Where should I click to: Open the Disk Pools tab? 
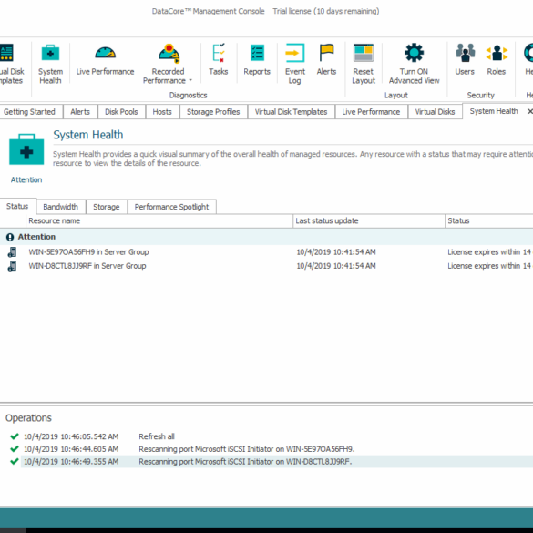(121, 112)
